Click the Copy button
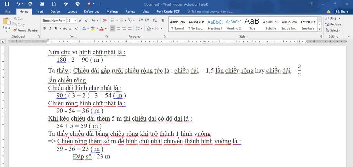 19,24
